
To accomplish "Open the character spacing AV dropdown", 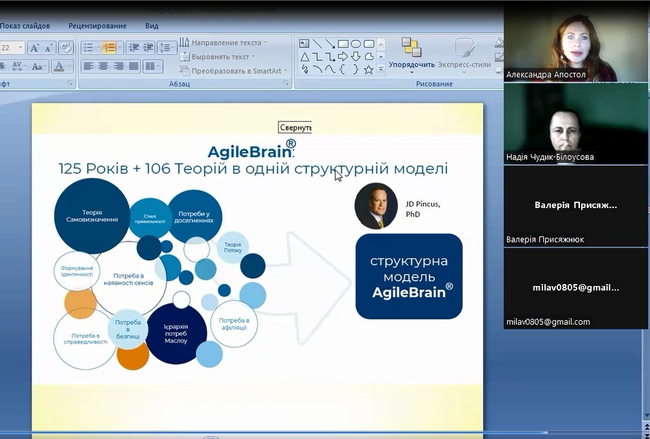I will (x=18, y=66).
